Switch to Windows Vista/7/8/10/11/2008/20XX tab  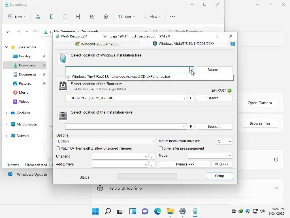coord(184,44)
